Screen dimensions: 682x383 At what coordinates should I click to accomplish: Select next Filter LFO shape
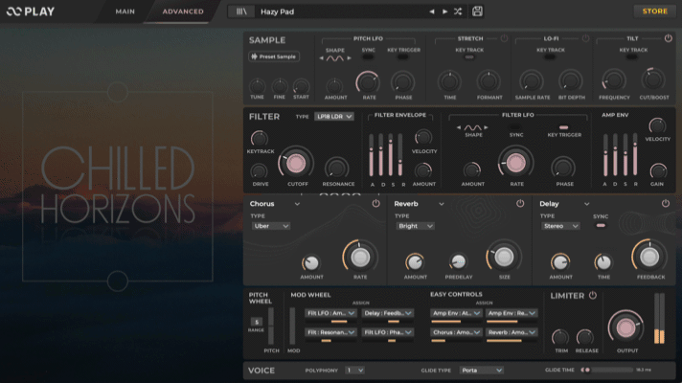(486, 127)
